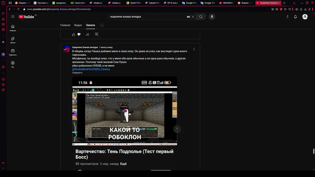Image resolution: width=315 pixels, height=177 pixels.
Task: Dislike the previous post with thumbs down
Action: point(79,35)
